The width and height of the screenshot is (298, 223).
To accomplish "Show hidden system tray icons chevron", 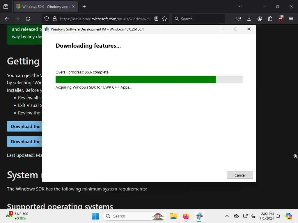I will pyautogui.click(x=227, y=216).
